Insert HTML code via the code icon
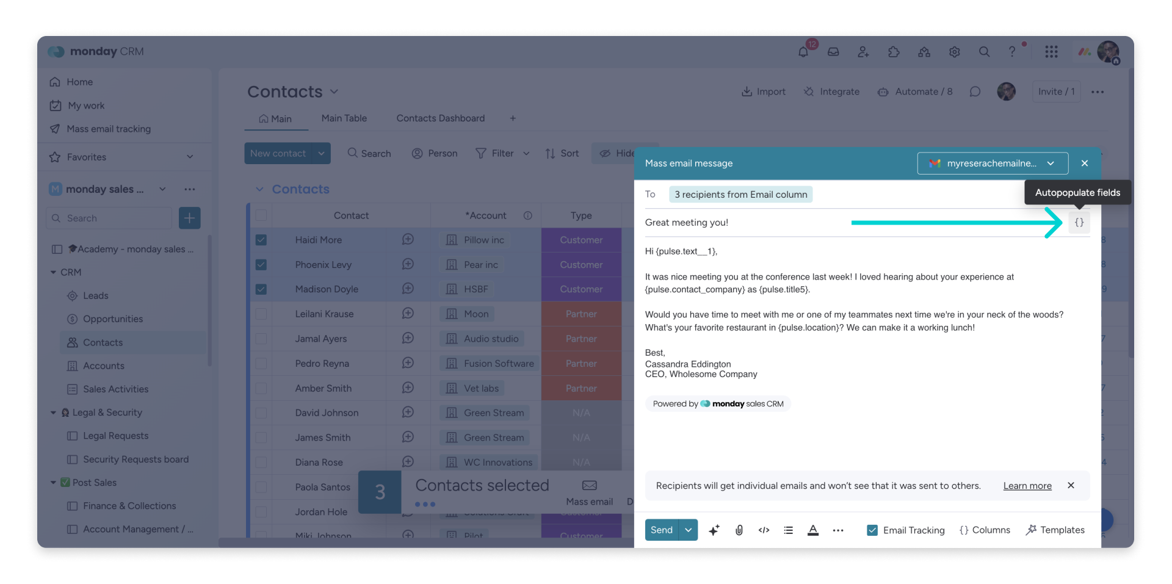The height and width of the screenshot is (584, 1172). (764, 530)
